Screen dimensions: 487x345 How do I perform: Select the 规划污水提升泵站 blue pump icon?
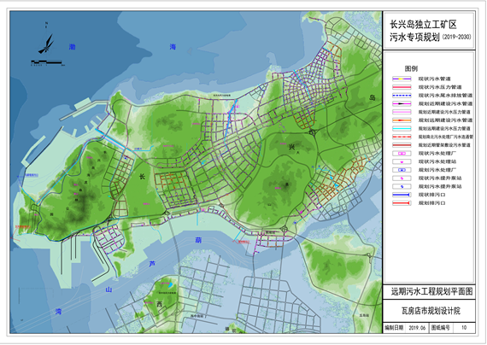click(x=402, y=187)
